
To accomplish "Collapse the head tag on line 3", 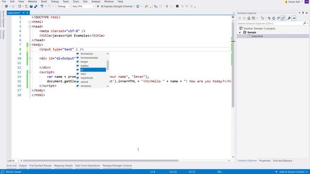I will (x=30, y=27).
